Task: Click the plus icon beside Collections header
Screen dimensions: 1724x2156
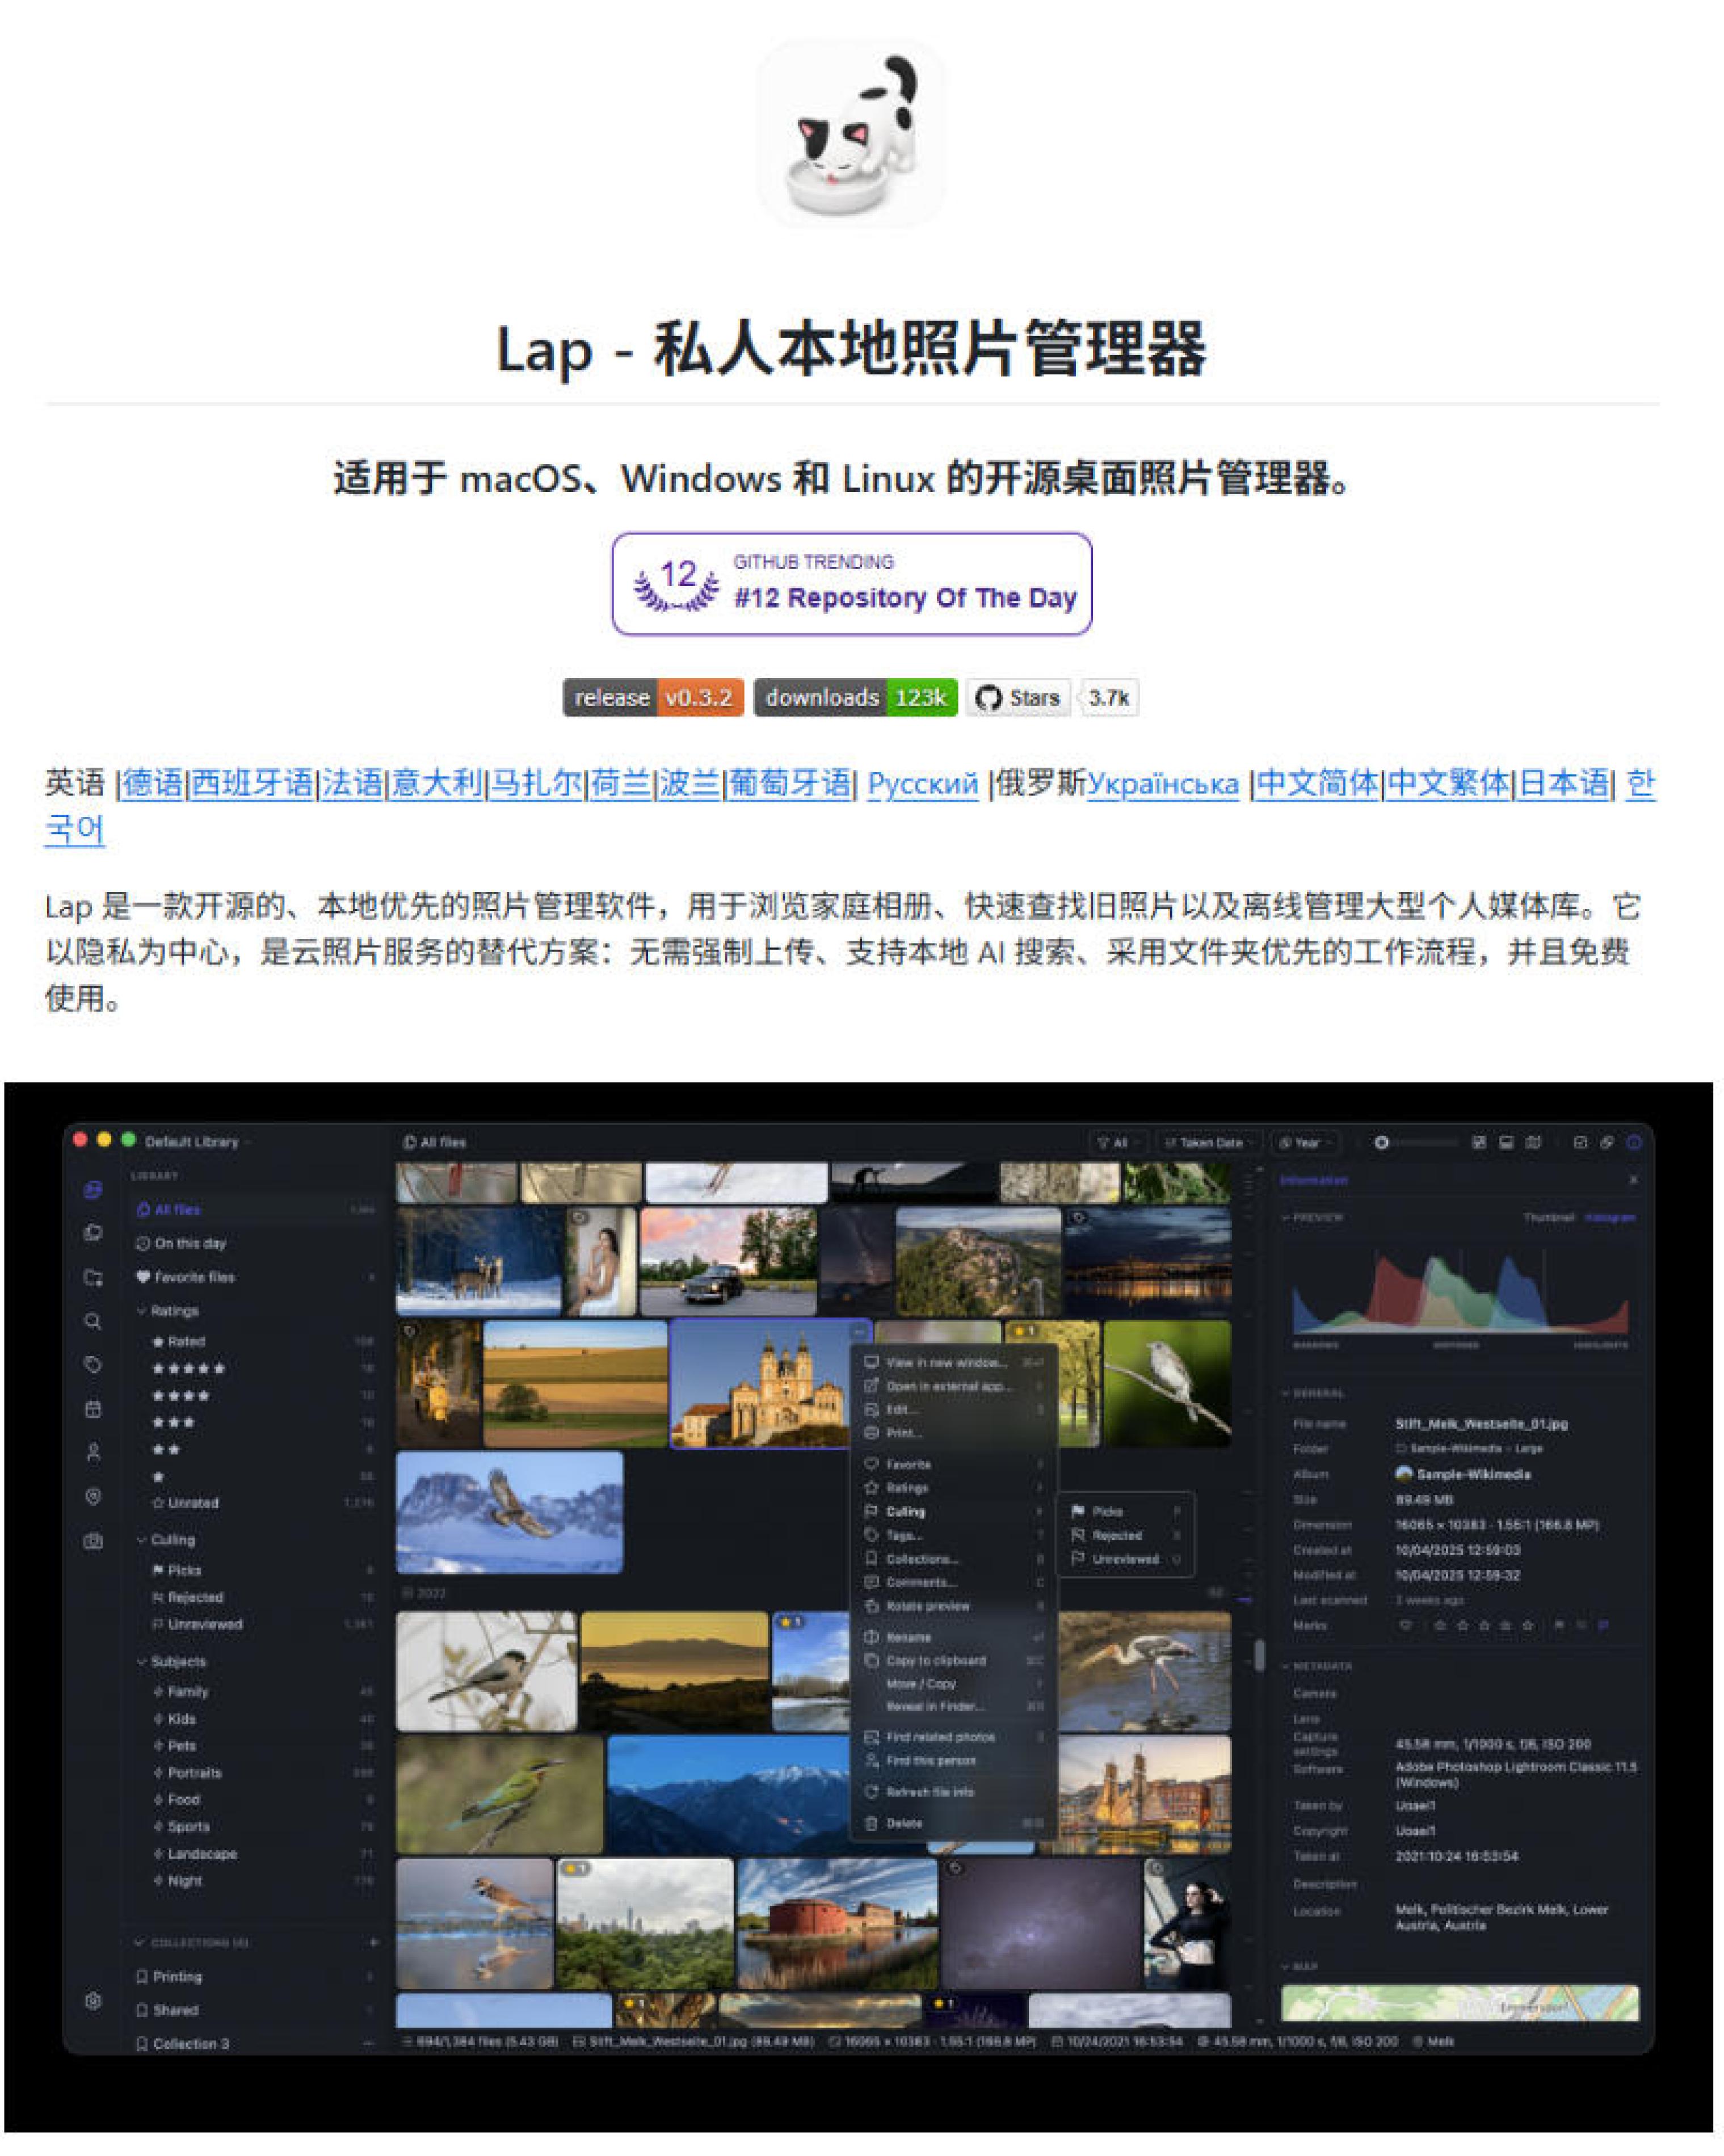Action: tap(374, 1942)
